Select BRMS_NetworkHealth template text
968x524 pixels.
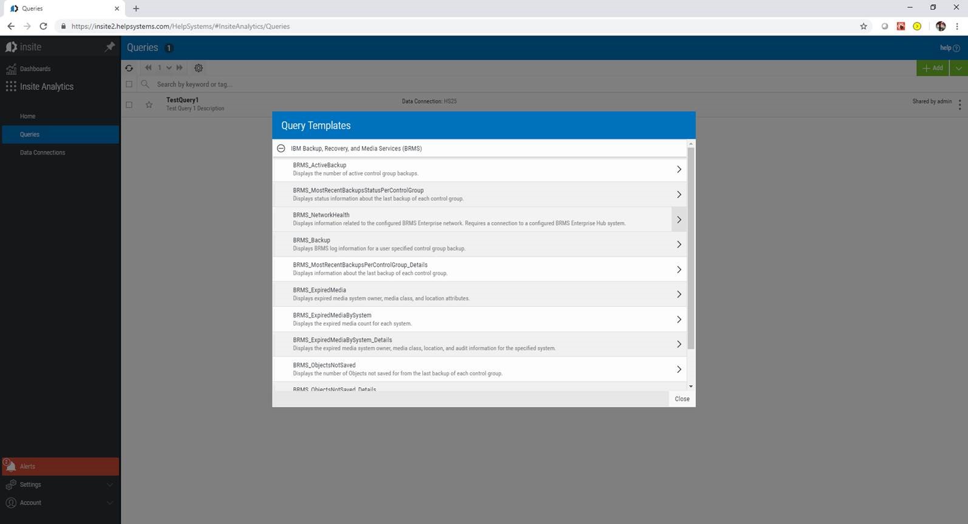click(321, 215)
